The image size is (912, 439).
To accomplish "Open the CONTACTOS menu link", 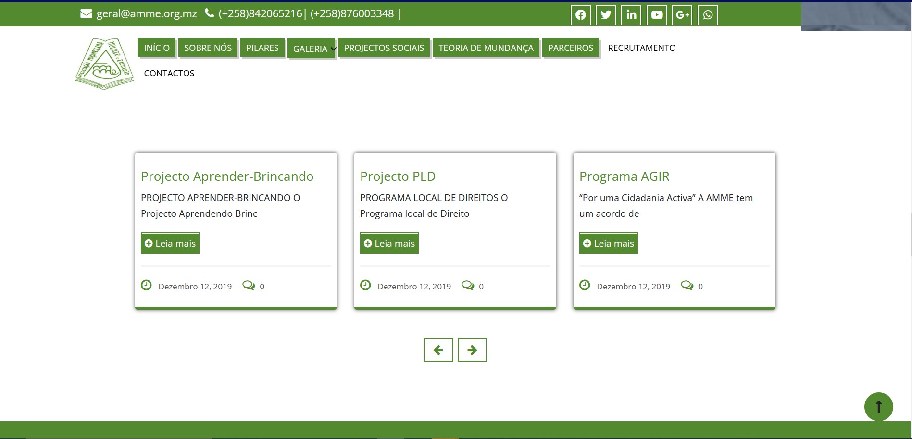I will tap(169, 73).
